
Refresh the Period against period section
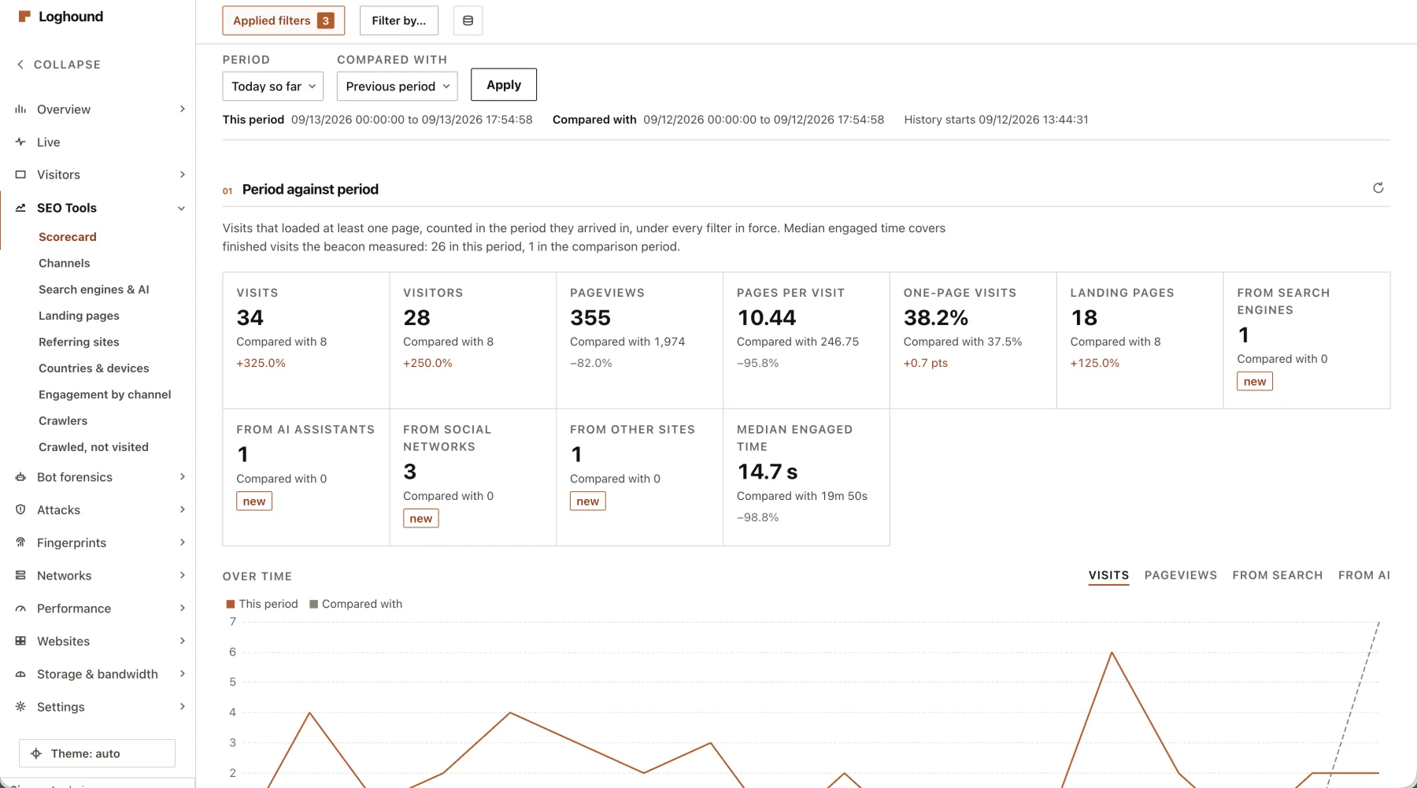(1378, 188)
